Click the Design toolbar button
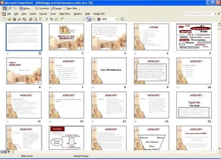Viewport: 221px width, 159px height. [56, 8]
